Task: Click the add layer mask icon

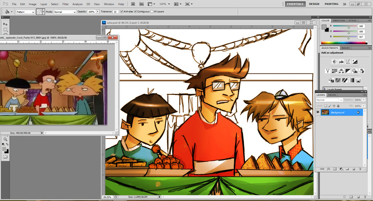Action: click(x=335, y=169)
